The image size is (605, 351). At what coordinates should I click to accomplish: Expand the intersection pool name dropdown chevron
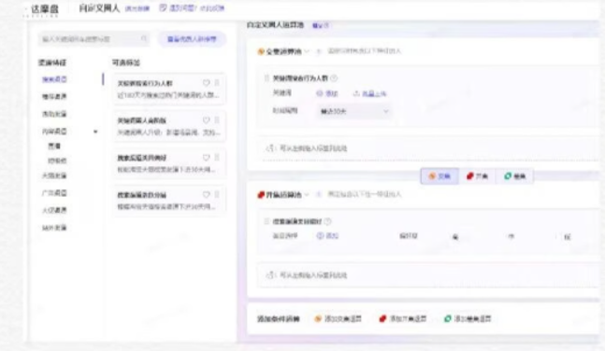307,51
